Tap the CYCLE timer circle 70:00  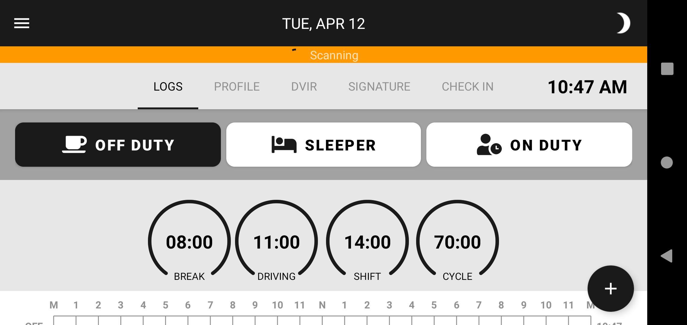click(457, 242)
